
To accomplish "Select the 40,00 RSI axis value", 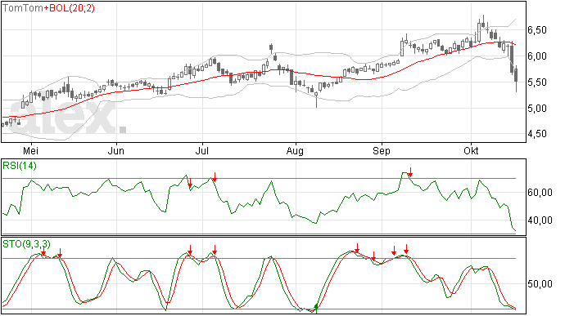I will point(540,220).
